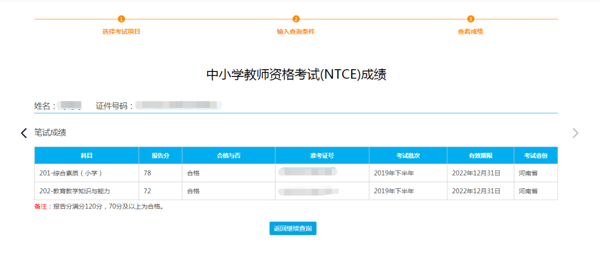Click the 考试批次 column header
The width and height of the screenshot is (600, 263).
[408, 156]
